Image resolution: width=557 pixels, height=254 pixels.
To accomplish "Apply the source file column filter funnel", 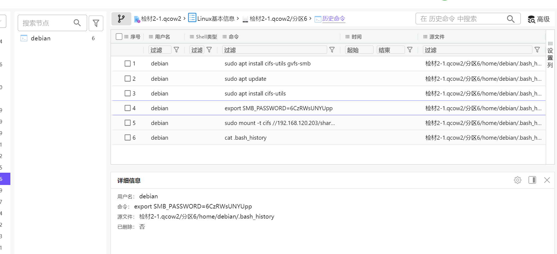I will 537,50.
